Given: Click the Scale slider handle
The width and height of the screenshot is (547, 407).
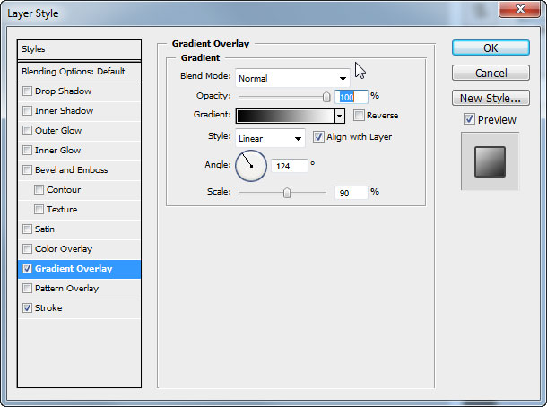Looking at the screenshot, I should point(287,192).
